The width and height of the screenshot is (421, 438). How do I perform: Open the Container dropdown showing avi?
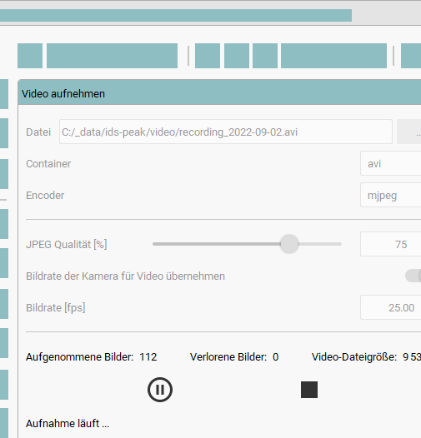click(x=390, y=163)
